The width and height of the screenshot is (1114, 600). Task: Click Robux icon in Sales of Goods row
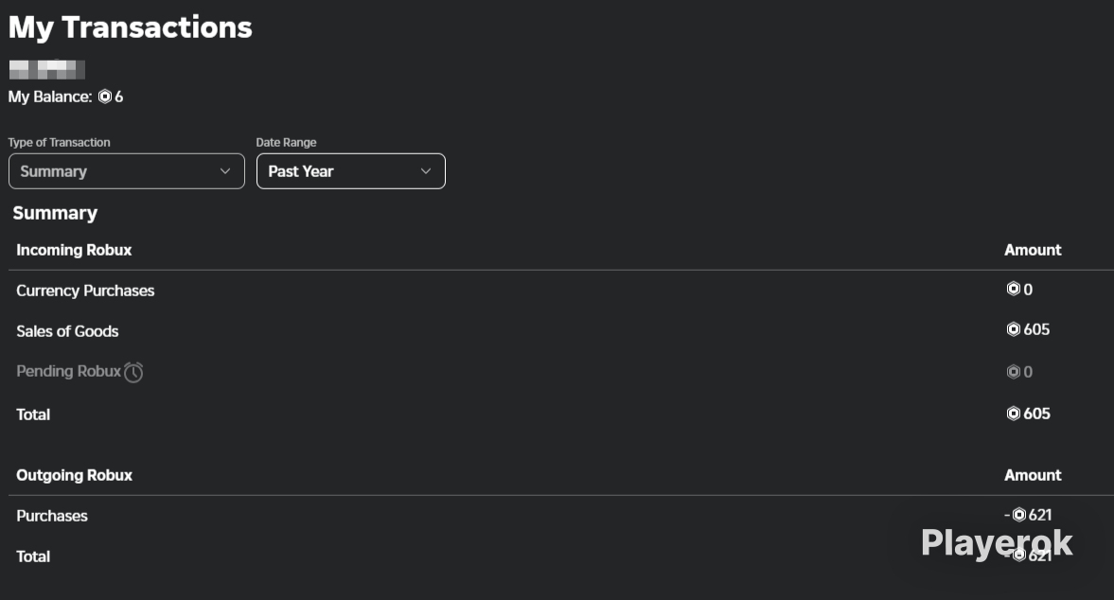[1014, 329]
